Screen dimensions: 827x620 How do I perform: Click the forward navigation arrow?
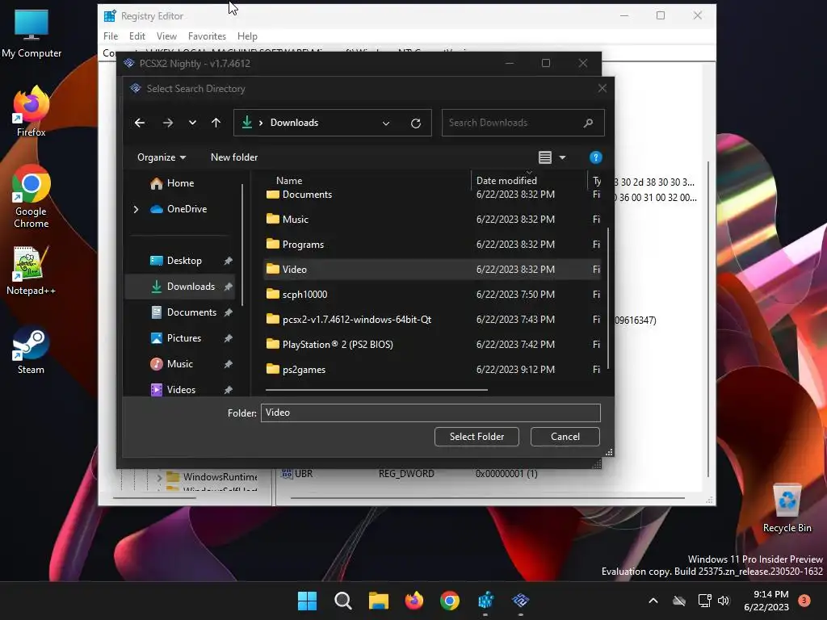[x=168, y=123]
